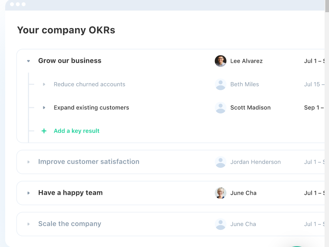329x247 pixels.
Task: Click June Cha's avatar on Scale the company row
Action: (x=220, y=224)
